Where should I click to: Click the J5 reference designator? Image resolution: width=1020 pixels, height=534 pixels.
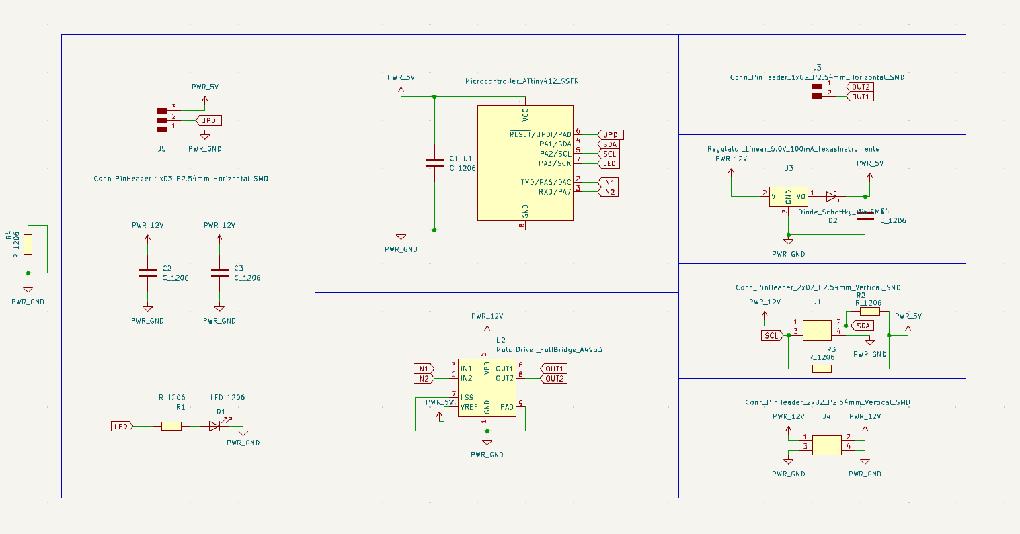[161, 149]
